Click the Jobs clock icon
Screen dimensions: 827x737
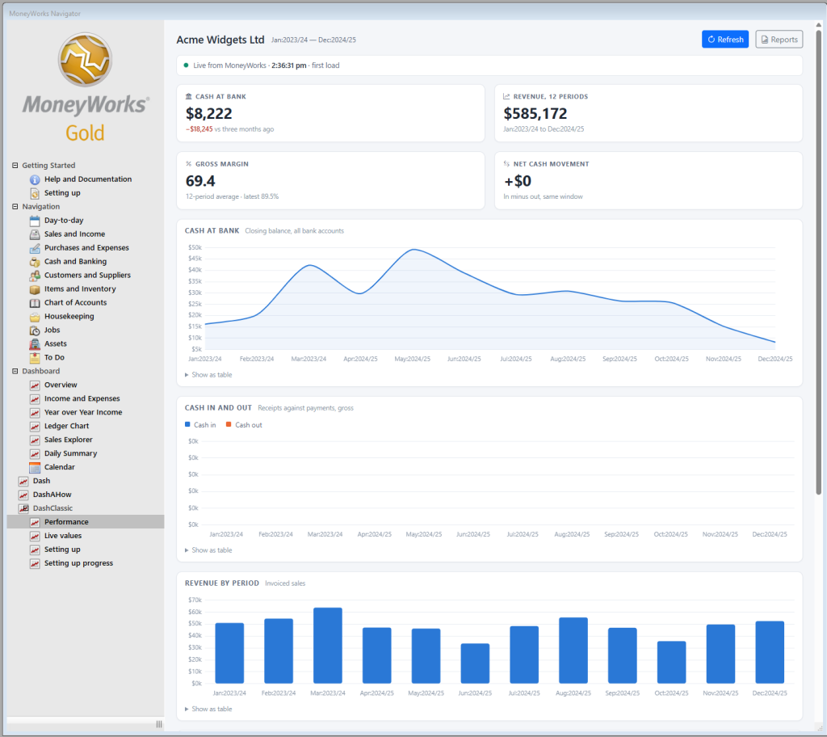click(x=35, y=331)
